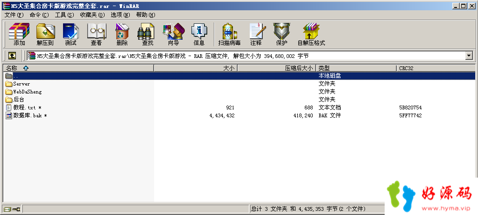Click the 418,240 packed size value
Screen dimensions: 478x215
pos(303,115)
